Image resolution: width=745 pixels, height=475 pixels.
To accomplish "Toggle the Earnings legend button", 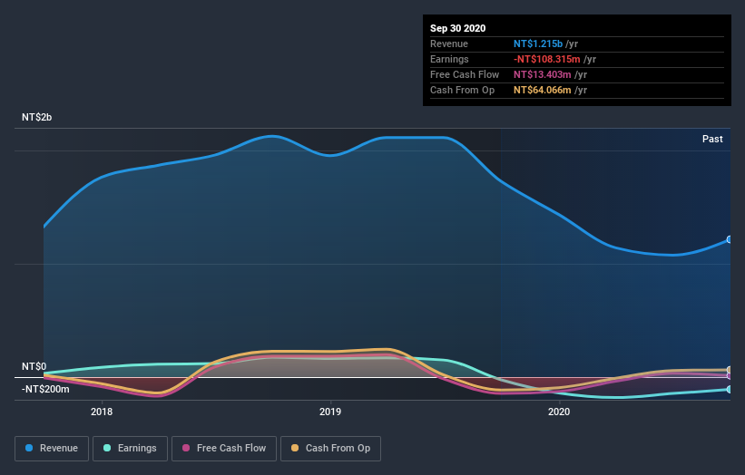I will pyautogui.click(x=130, y=449).
